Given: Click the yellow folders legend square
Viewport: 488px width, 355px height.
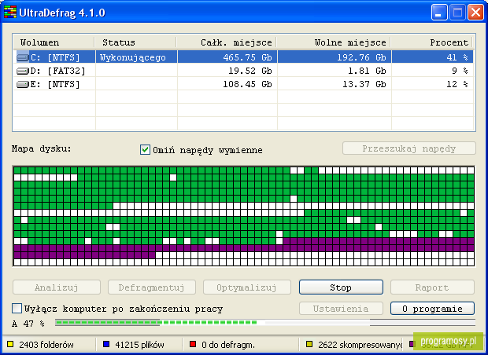Looking at the screenshot, I should 10,344.
